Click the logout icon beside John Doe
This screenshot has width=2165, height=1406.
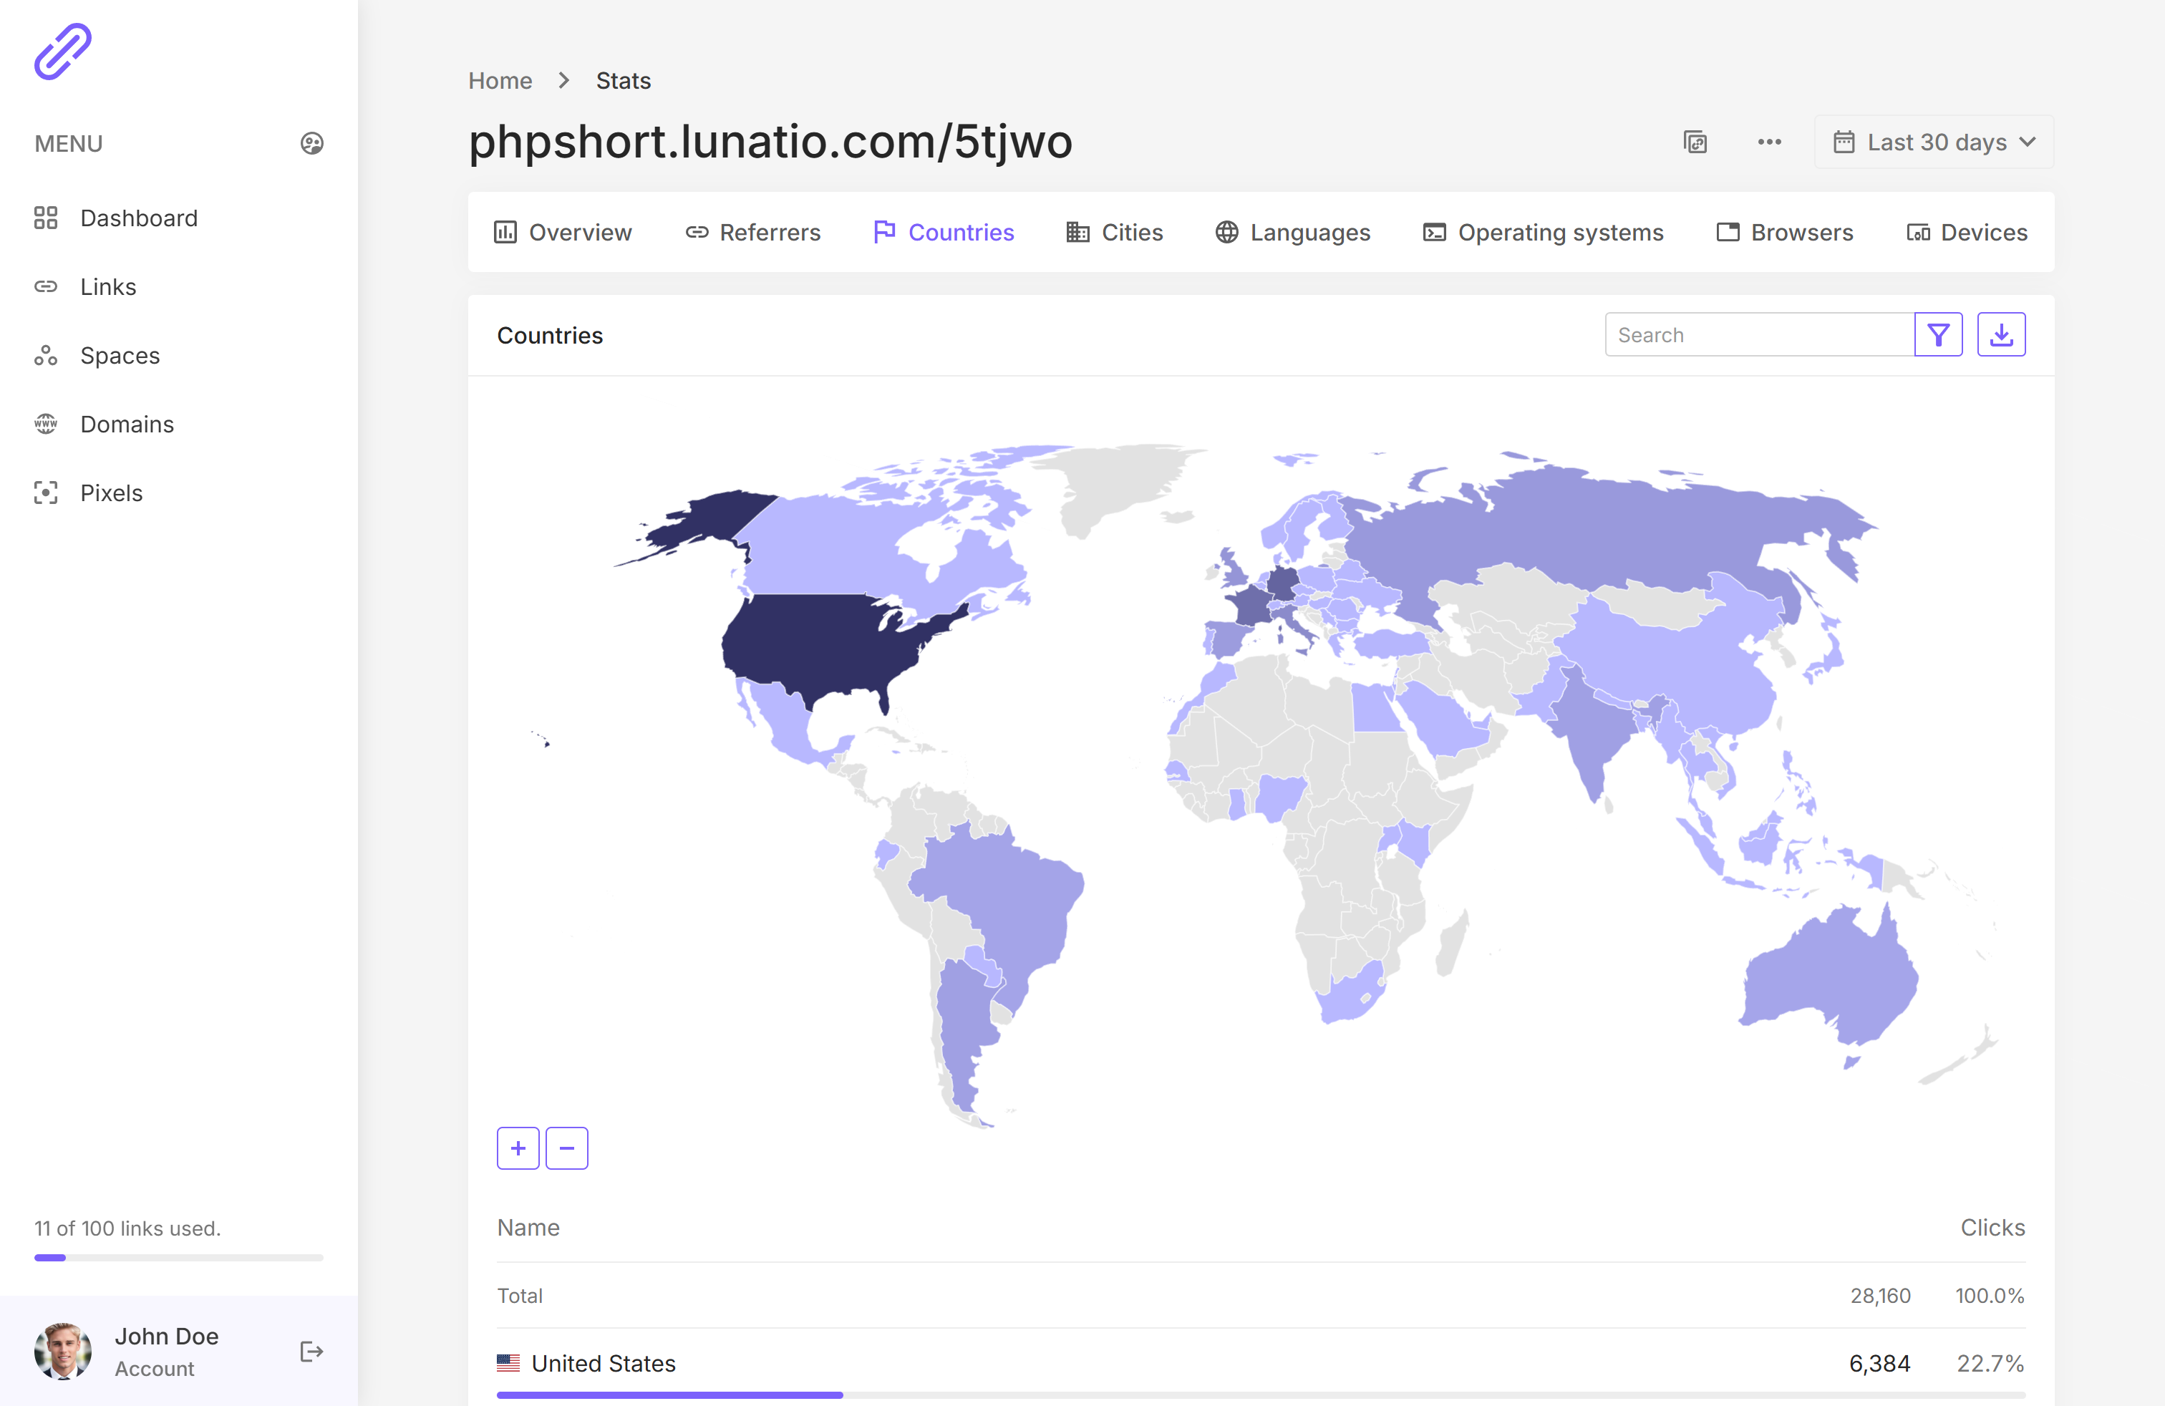point(311,1352)
